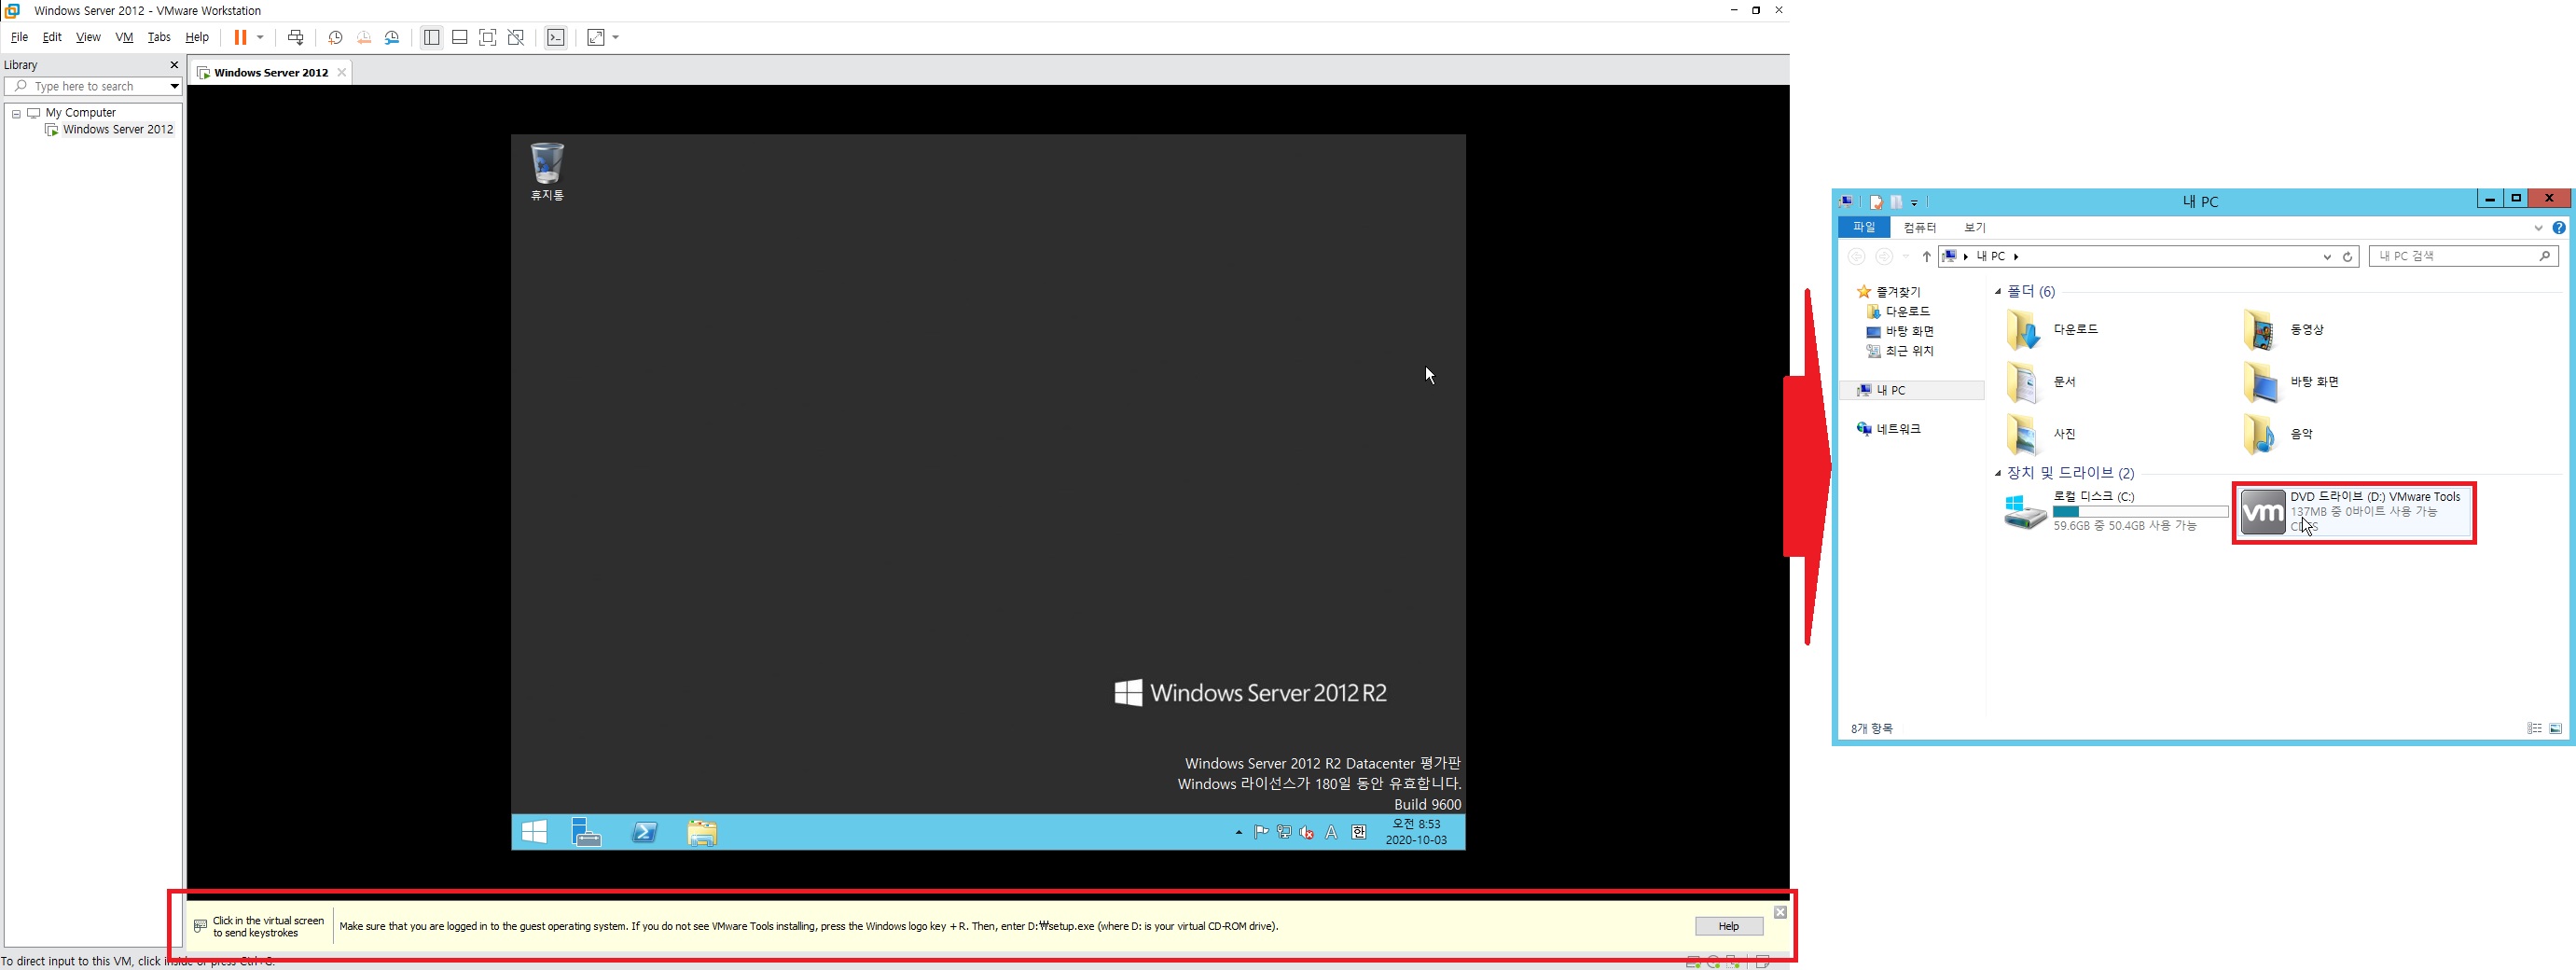Open Action Center flag in the guest tray
Viewport: 2576px width, 970px height.
1261,832
